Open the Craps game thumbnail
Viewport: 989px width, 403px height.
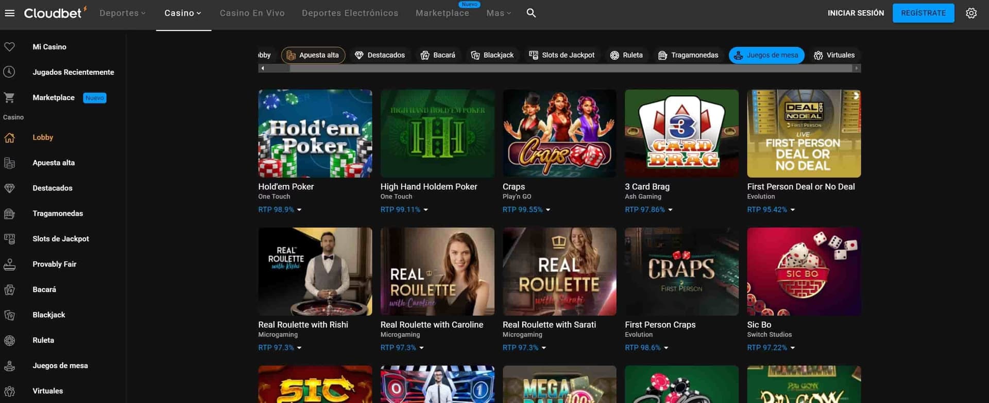click(x=559, y=133)
